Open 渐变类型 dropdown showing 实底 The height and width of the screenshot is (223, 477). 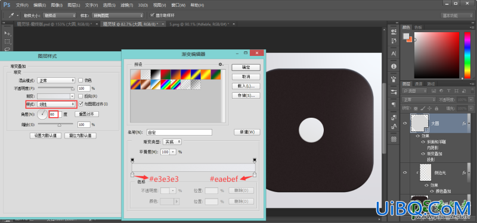pyautogui.click(x=172, y=142)
